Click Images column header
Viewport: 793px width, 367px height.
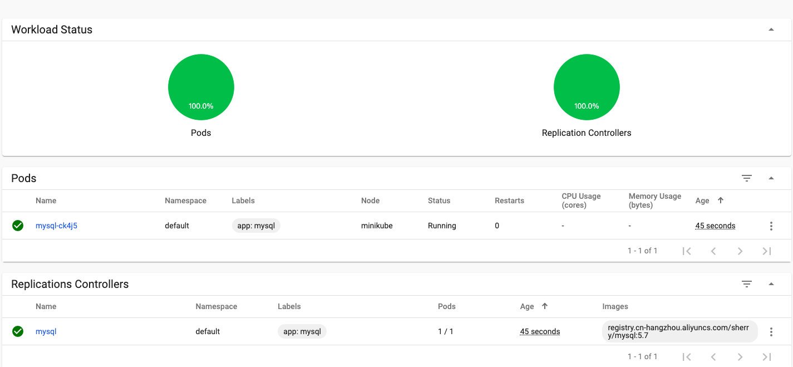click(615, 306)
